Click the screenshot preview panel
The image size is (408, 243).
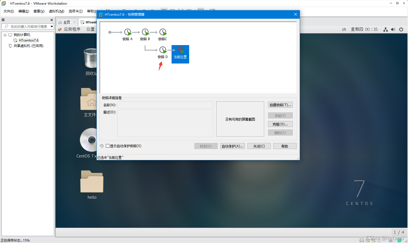point(240,119)
